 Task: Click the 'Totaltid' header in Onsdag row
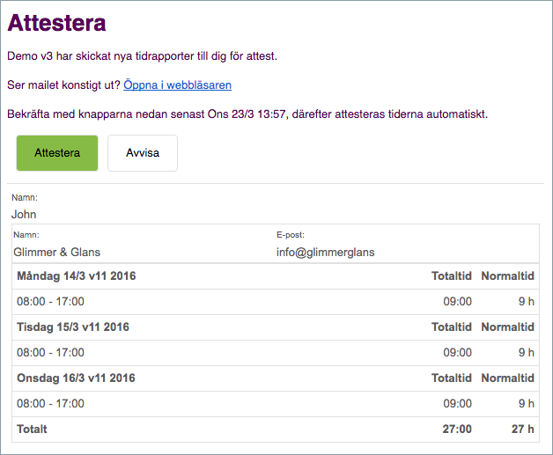click(x=452, y=378)
